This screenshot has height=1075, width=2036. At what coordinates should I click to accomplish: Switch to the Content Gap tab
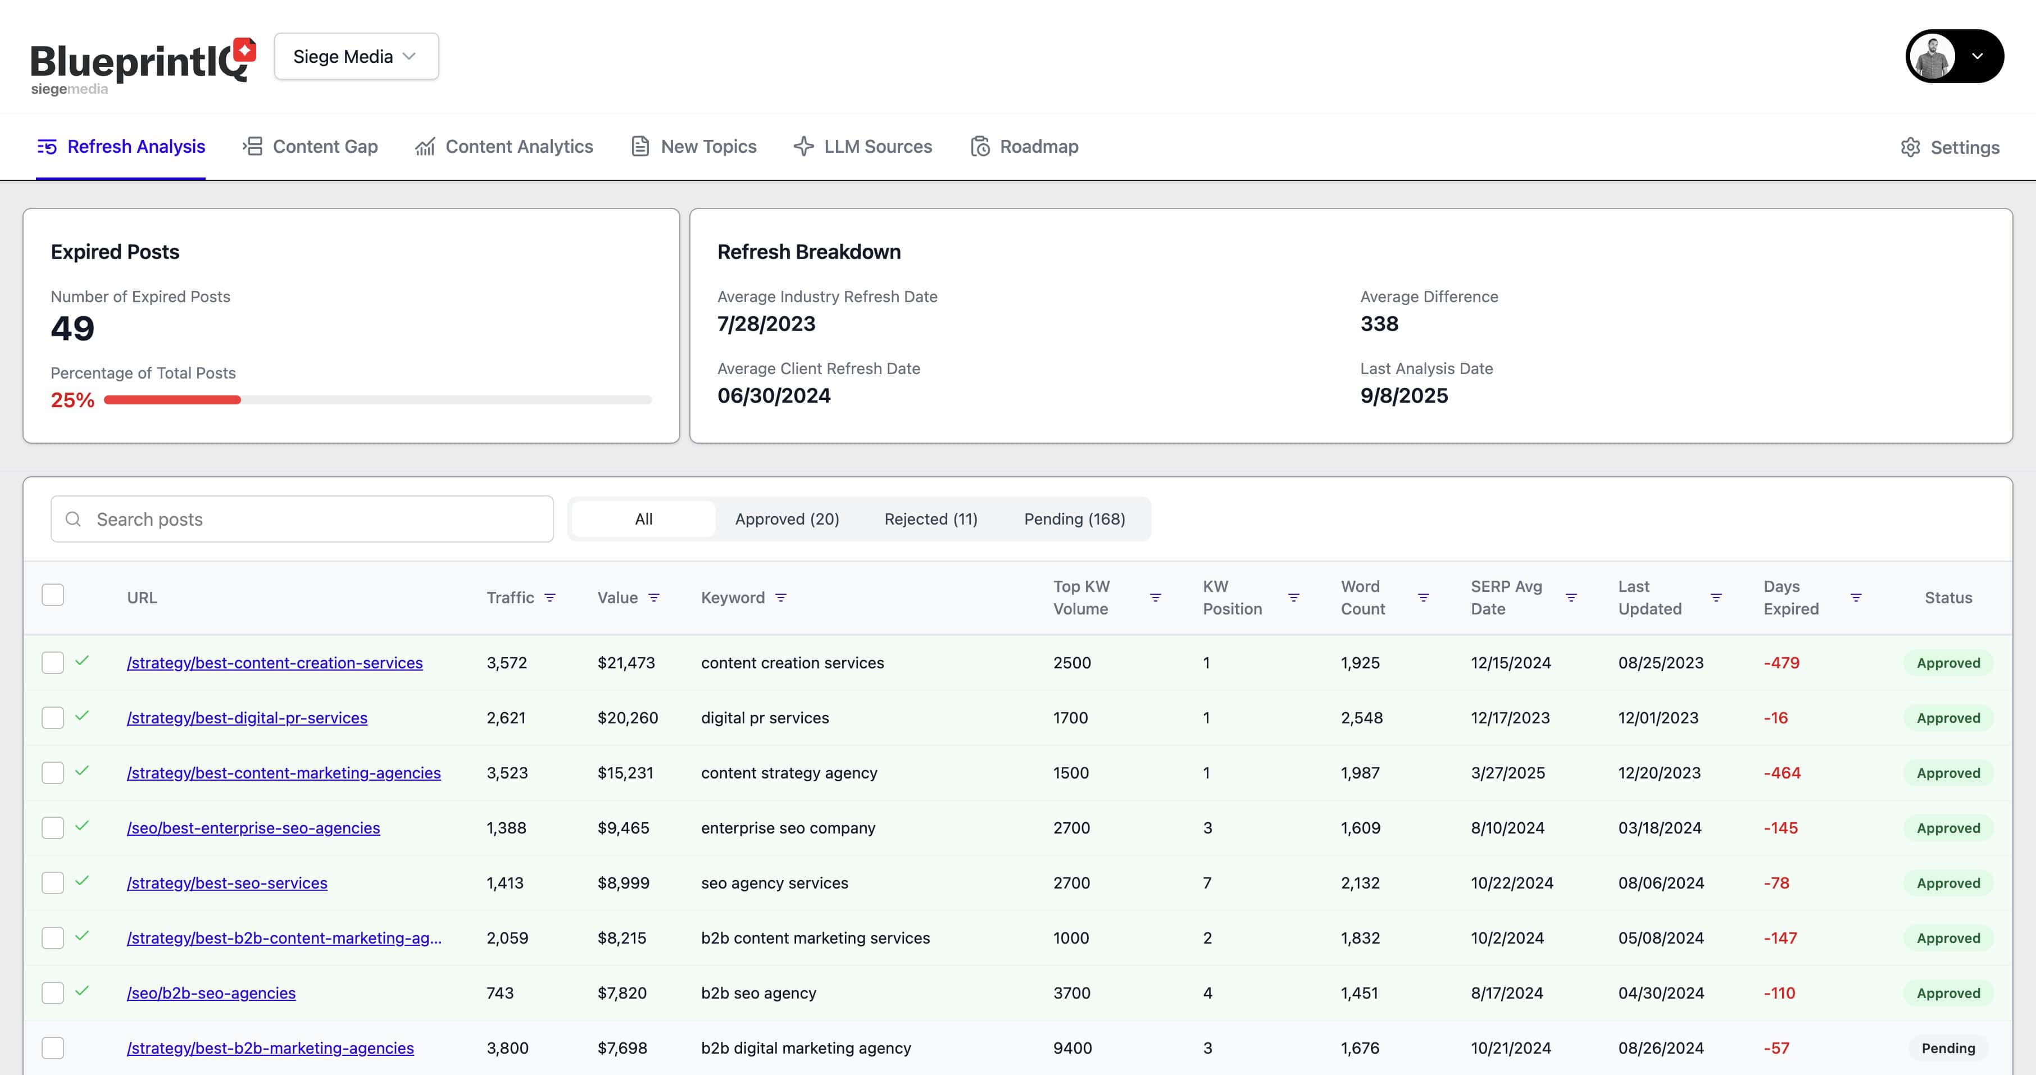pyautogui.click(x=310, y=147)
